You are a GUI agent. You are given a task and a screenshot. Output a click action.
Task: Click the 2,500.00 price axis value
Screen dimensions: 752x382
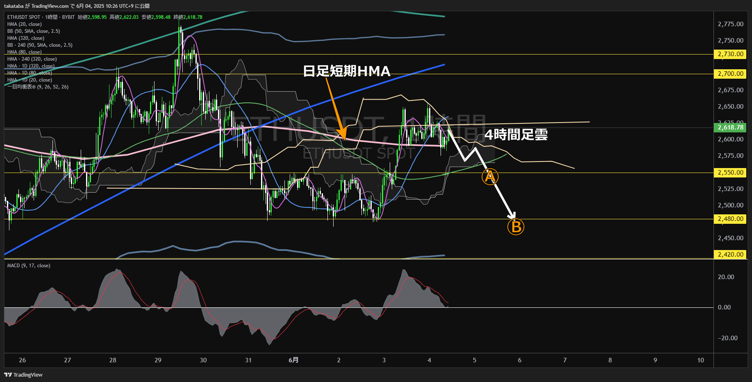pyautogui.click(x=730, y=205)
